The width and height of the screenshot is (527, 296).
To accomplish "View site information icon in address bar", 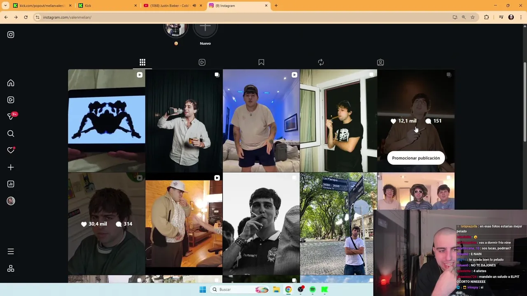I will [x=37, y=17].
